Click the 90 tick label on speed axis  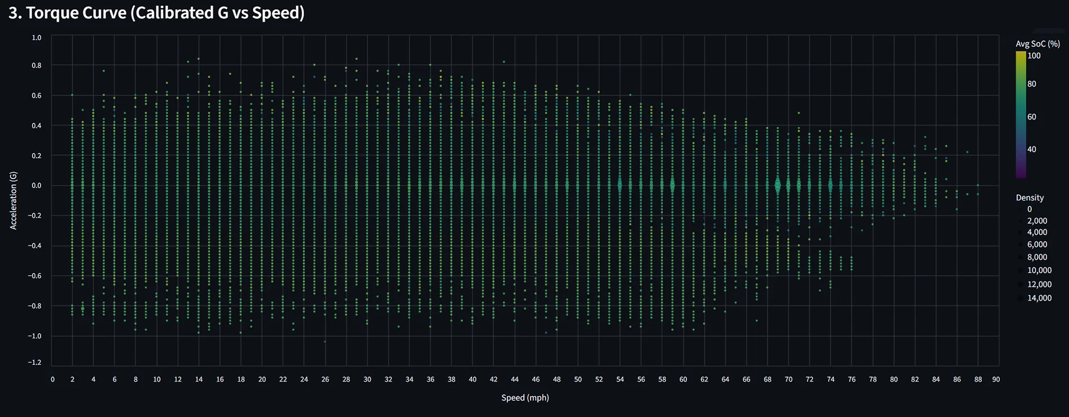996,379
